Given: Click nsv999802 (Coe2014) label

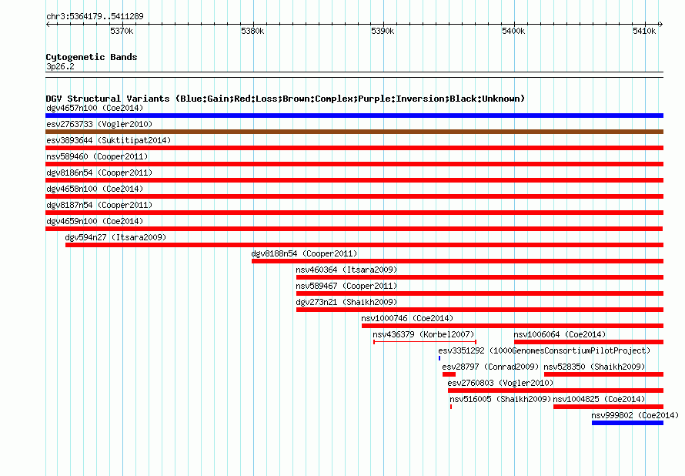Looking at the screenshot, I should pos(635,415).
